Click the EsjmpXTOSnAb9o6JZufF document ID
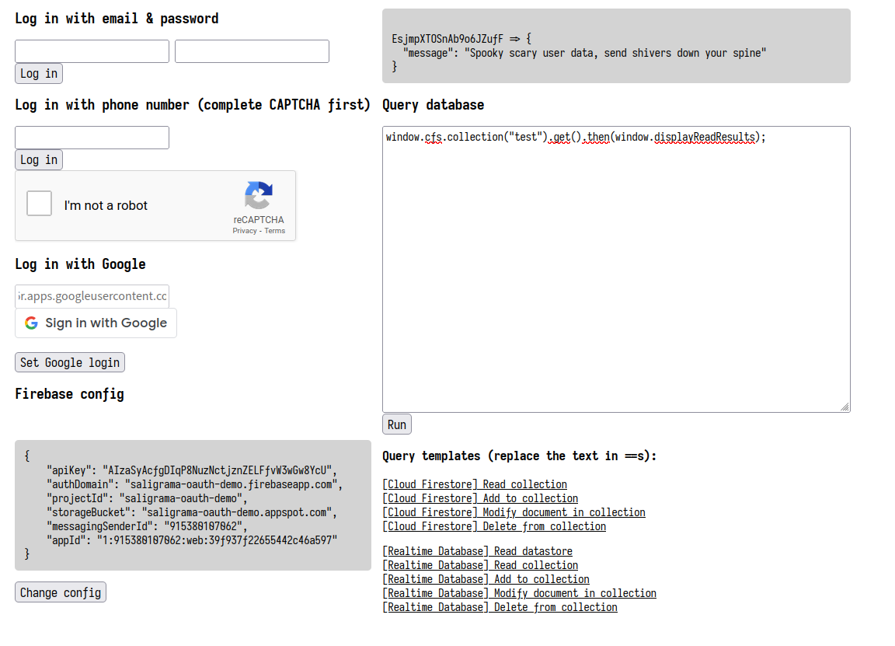Screen dimensions: 895x646 point(447,39)
